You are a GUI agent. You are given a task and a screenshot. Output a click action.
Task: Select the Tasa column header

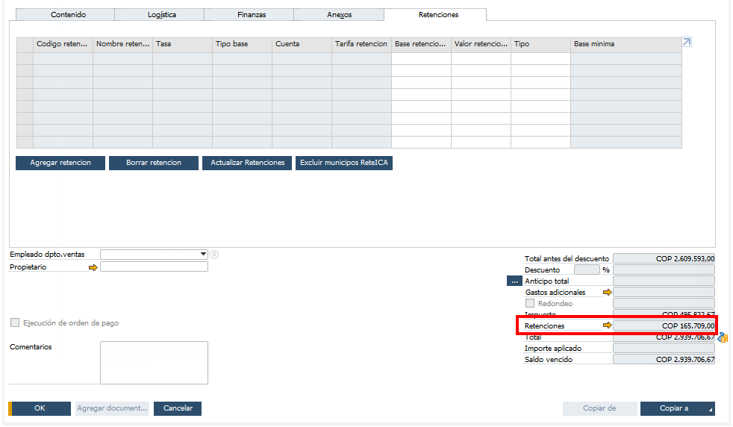182,44
